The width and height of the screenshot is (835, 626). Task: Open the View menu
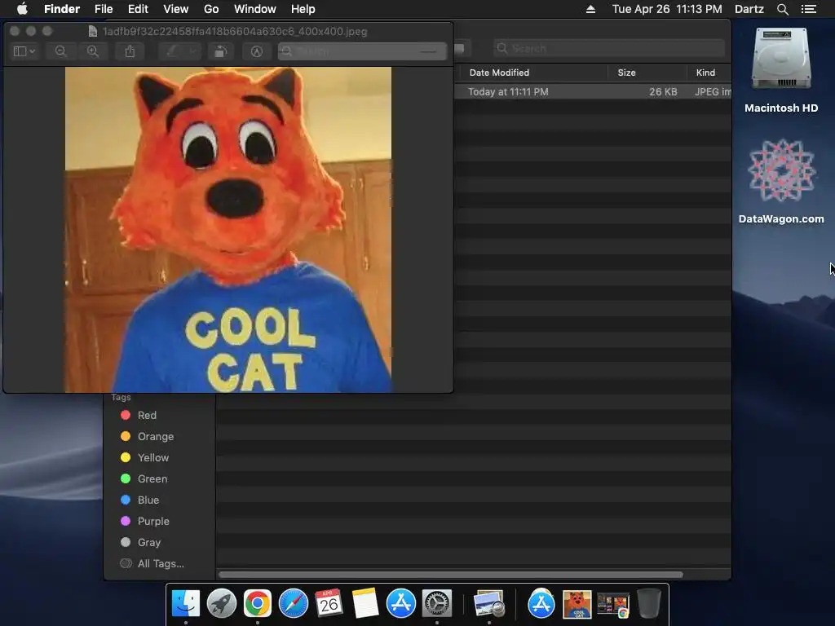coord(176,9)
